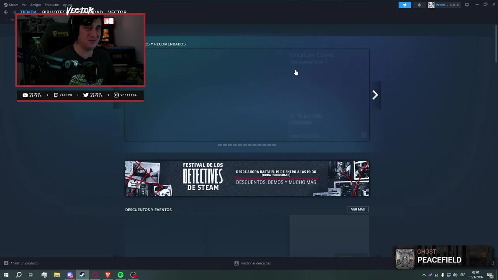Open the Ver menu

(x=24, y=5)
